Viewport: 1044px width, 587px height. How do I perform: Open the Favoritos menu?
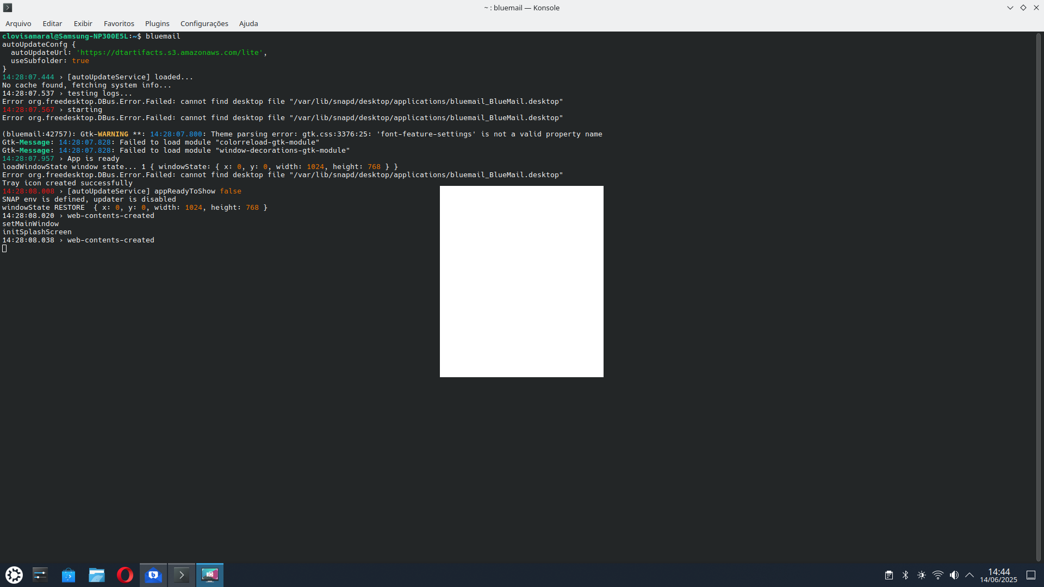119,23
